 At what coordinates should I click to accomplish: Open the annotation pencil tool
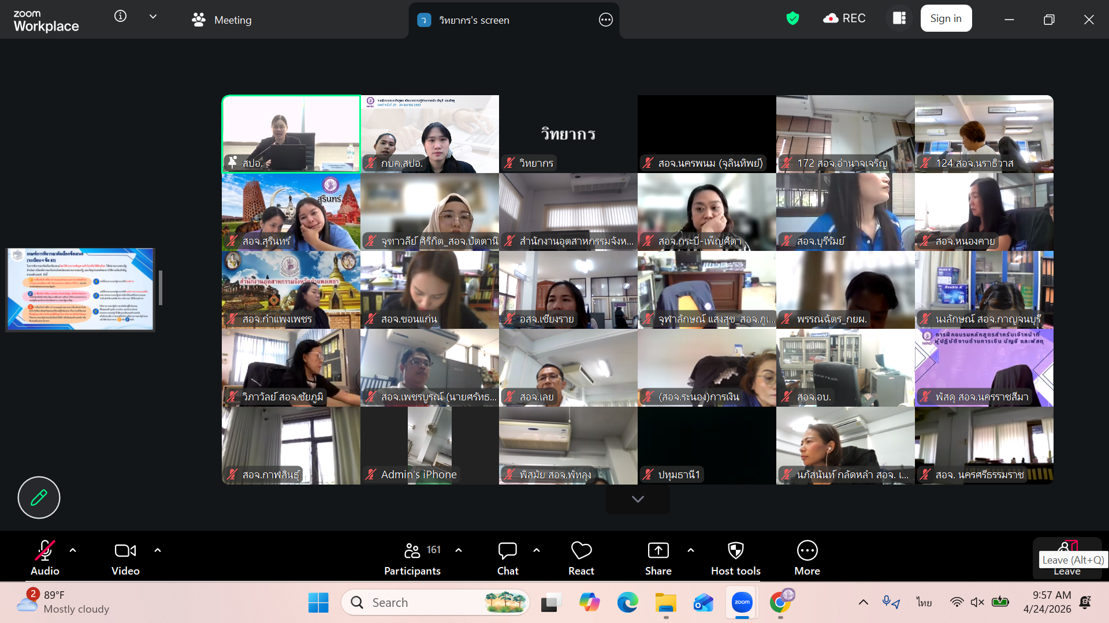click(39, 497)
